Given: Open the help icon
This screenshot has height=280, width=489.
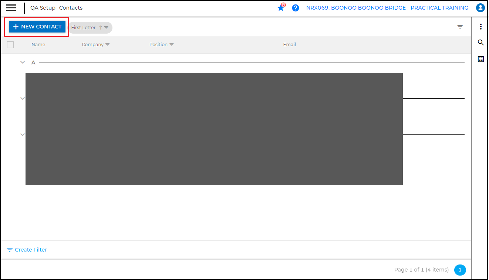Looking at the screenshot, I should tap(295, 8).
